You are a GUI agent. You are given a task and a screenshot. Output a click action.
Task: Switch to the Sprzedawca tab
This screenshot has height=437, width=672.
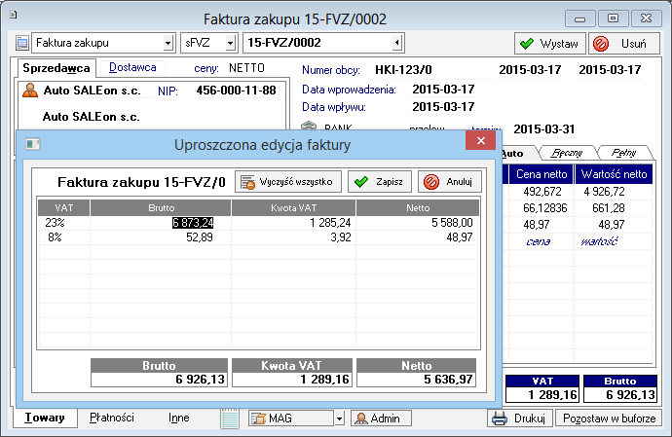(x=56, y=68)
